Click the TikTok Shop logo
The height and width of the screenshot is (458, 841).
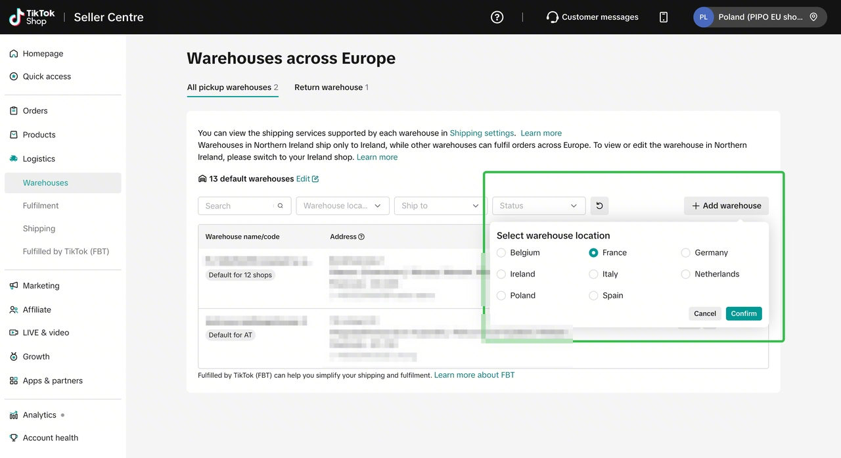tap(32, 17)
